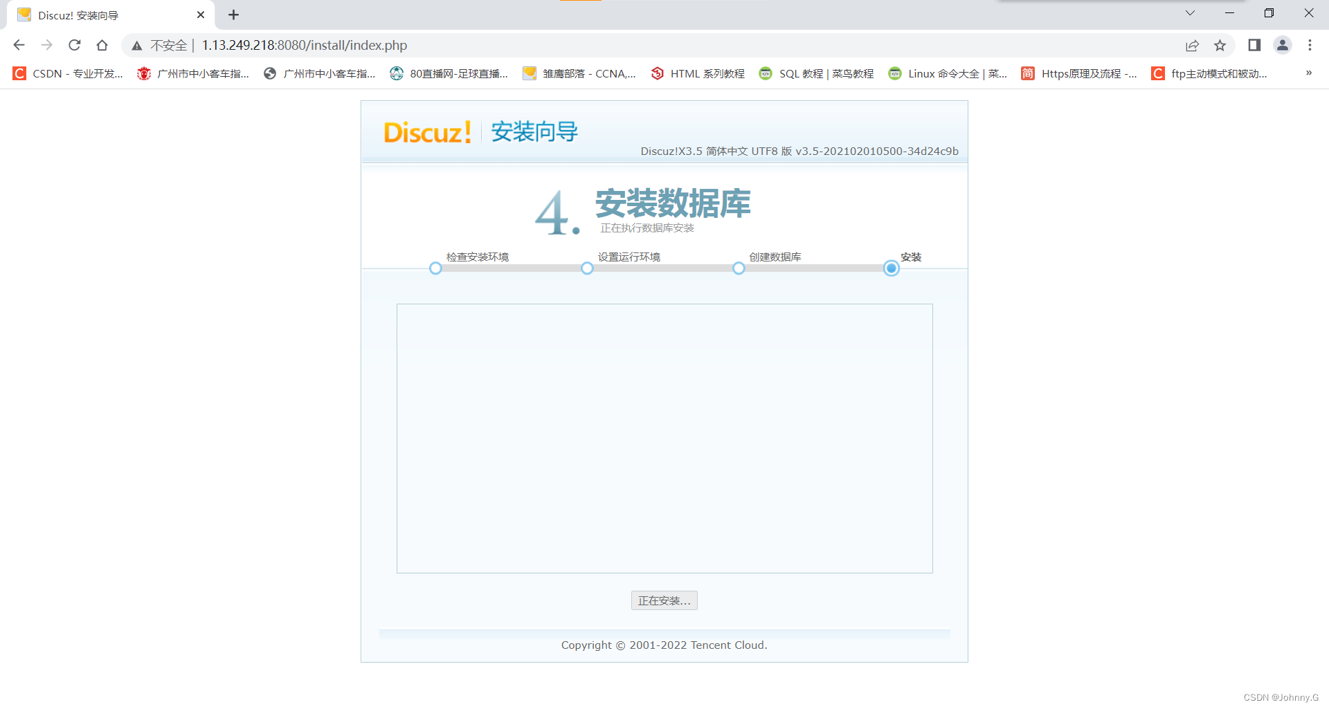Reload the Discuz install page
This screenshot has width=1329, height=709.
coord(74,45)
